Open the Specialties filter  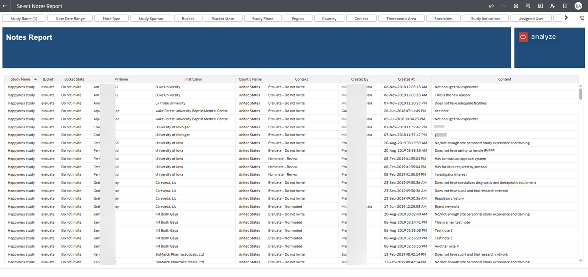(x=443, y=19)
